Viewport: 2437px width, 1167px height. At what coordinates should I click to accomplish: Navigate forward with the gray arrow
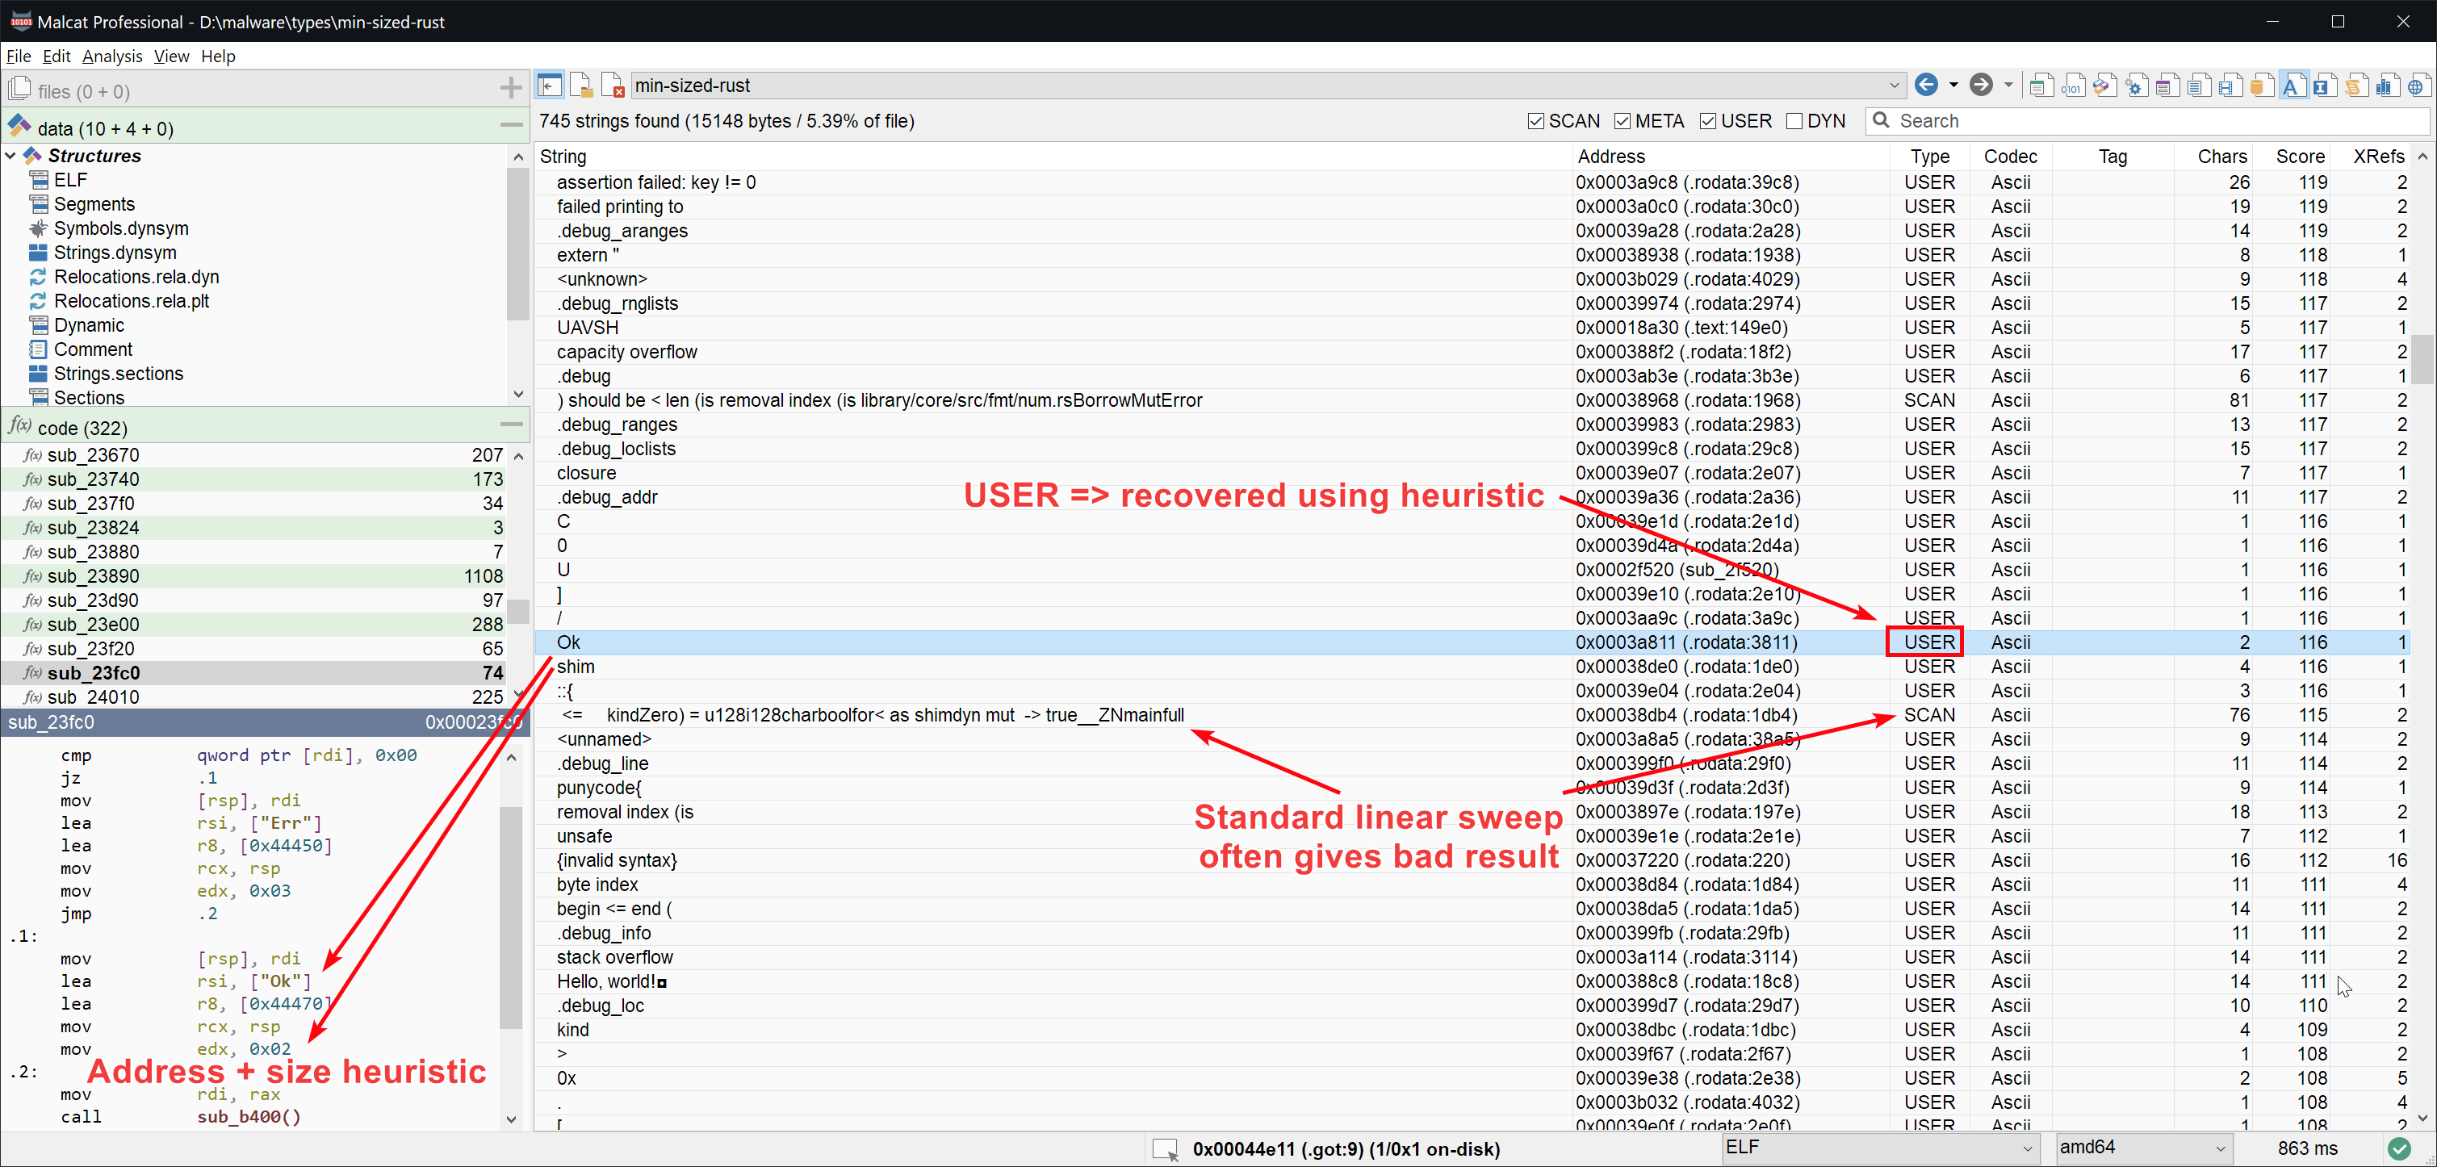point(1981,85)
